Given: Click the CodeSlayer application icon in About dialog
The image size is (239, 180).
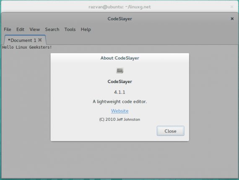Looking at the screenshot, I should coord(120,70).
